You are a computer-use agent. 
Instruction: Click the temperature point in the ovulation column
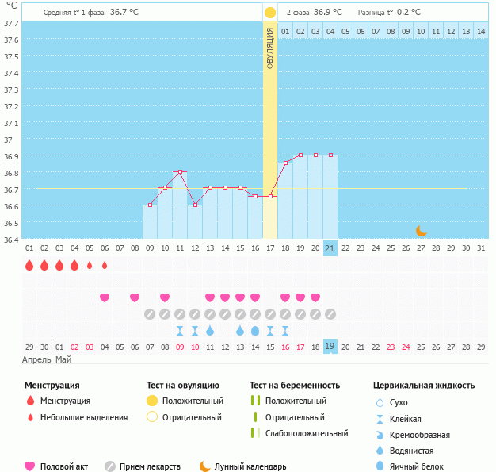tap(270, 196)
